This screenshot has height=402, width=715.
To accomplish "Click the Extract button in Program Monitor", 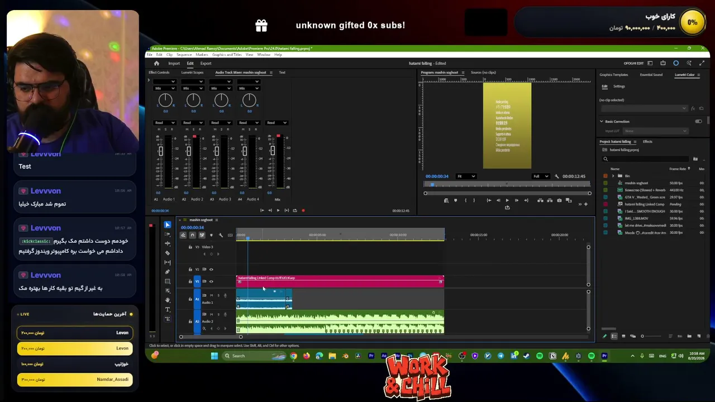I will (550, 200).
